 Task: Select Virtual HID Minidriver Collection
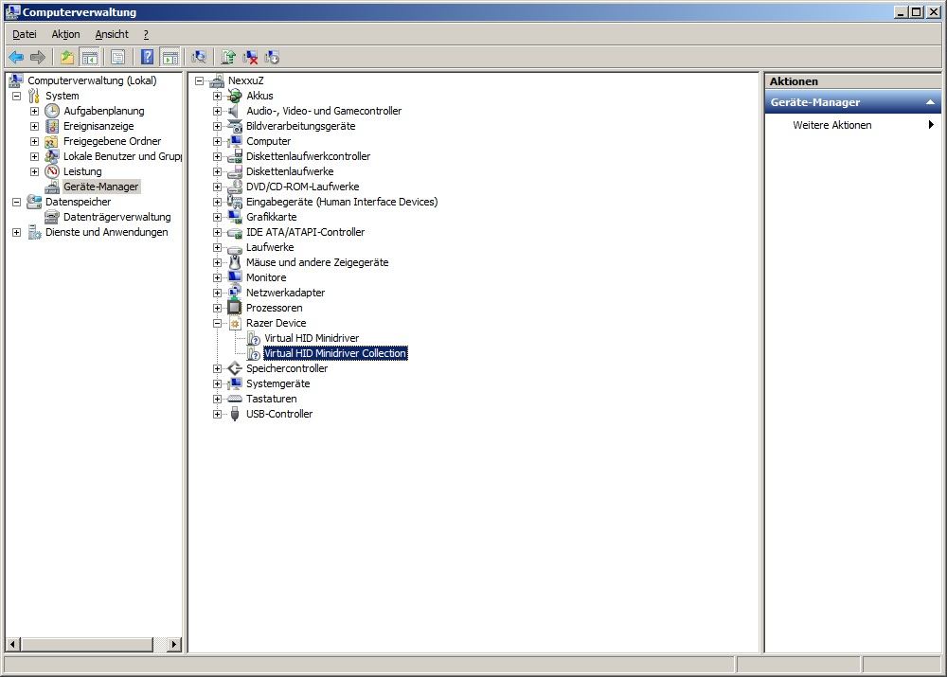click(x=335, y=353)
